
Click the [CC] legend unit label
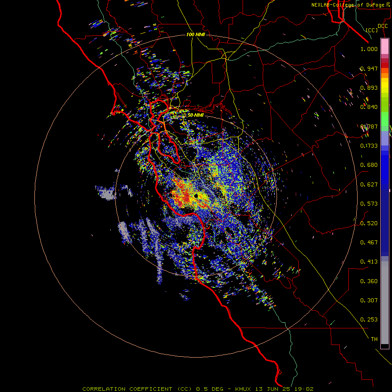pos(372,30)
